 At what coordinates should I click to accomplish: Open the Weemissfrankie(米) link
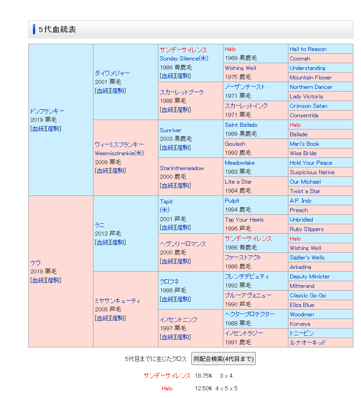[x=119, y=153]
